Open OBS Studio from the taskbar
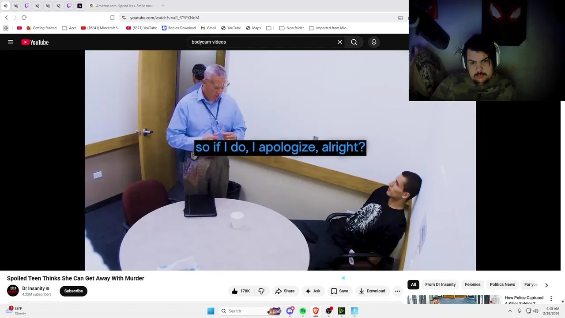The height and width of the screenshot is (318, 565). pos(328,311)
